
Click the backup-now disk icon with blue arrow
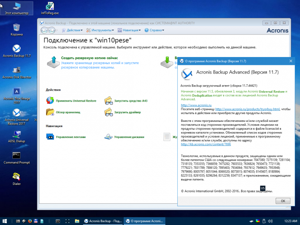click(x=53, y=62)
